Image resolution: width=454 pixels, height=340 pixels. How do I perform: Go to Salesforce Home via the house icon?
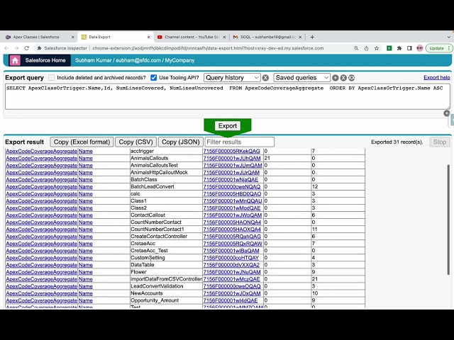click(x=15, y=60)
